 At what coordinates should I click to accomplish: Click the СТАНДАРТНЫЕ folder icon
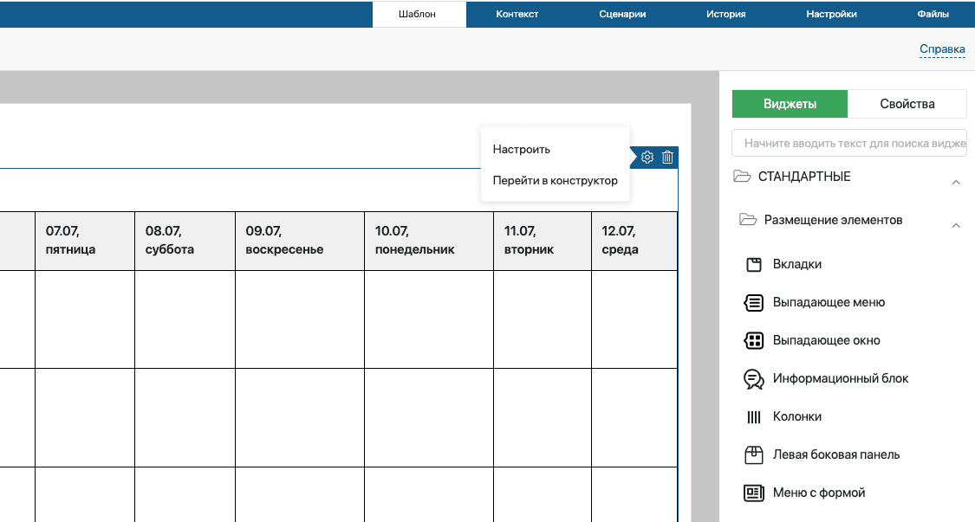coord(741,177)
